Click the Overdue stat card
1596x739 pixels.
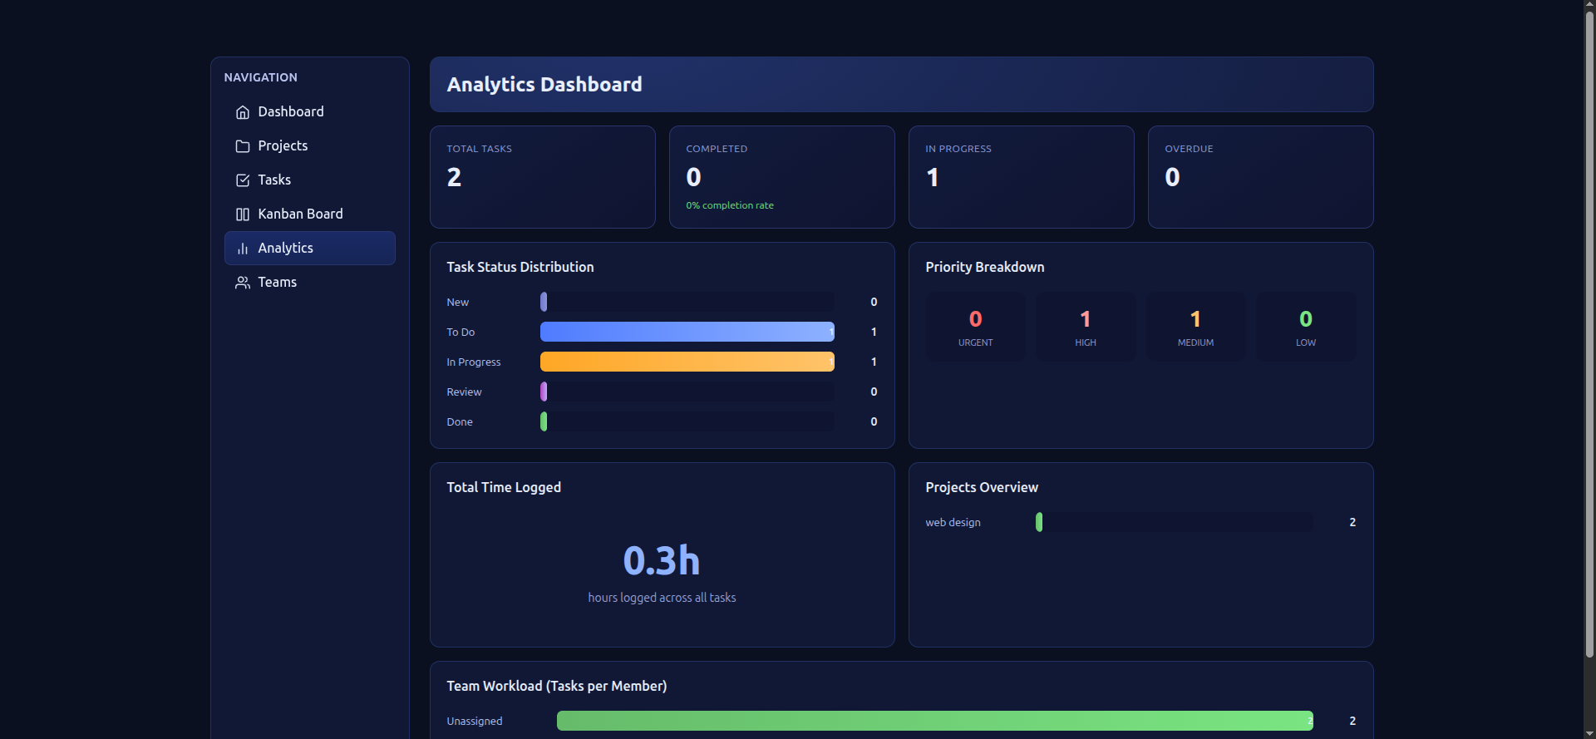point(1261,177)
